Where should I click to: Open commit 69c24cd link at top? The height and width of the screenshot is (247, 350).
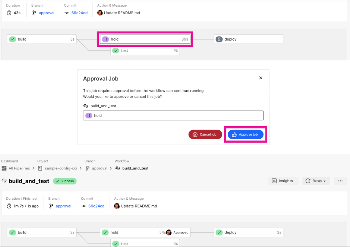pyautogui.click(x=79, y=13)
